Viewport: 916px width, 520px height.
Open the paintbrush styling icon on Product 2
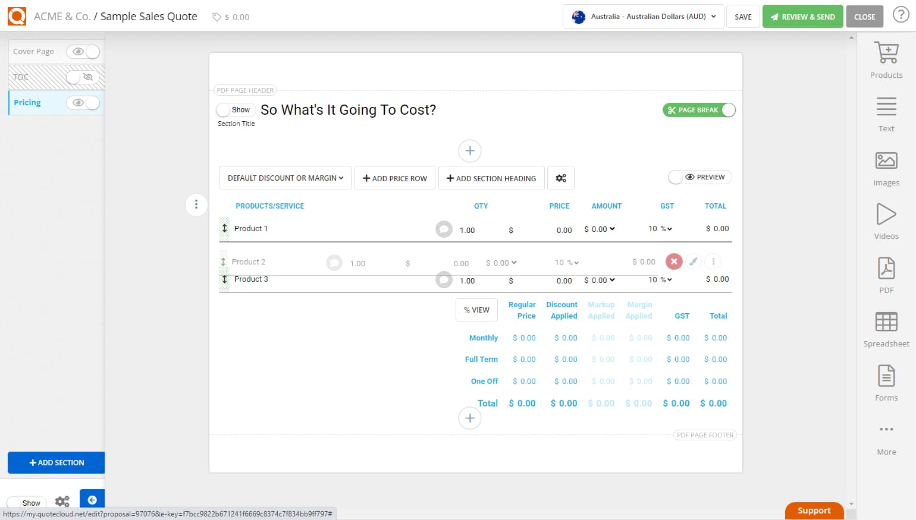coord(694,261)
